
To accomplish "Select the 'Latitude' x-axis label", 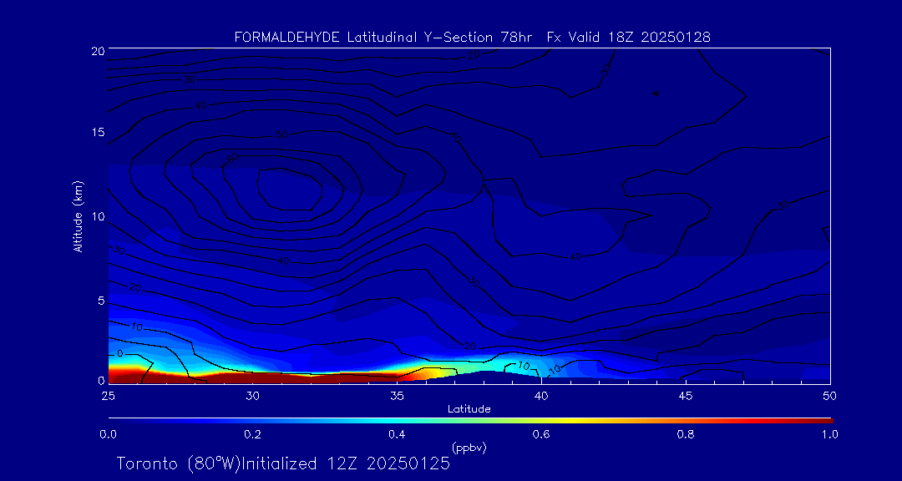I will point(469,409).
